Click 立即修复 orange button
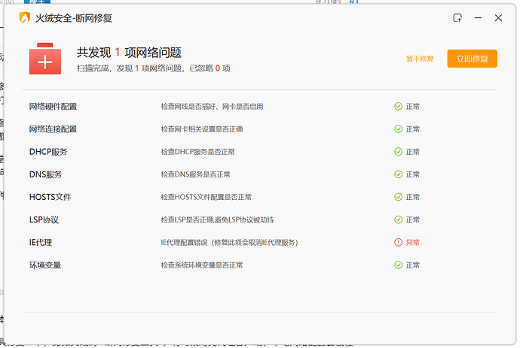The image size is (520, 348). click(472, 59)
